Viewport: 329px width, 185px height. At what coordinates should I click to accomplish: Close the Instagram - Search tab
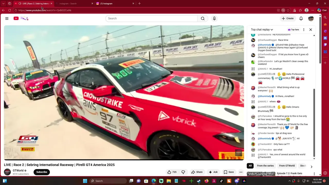[92, 4]
